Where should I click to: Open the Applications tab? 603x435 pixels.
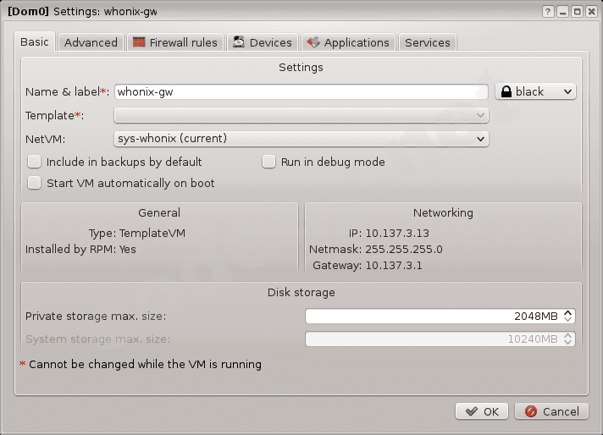pos(348,42)
